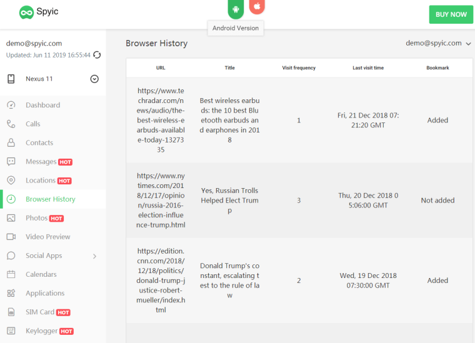Click the 'Fri, 21 Dec 2018' visit time
The height and width of the screenshot is (343, 475).
click(x=368, y=120)
